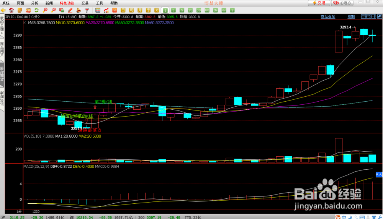Click the 沪 3110.25 index in status bar
The width and height of the screenshot is (383, 219).
pos(13,217)
